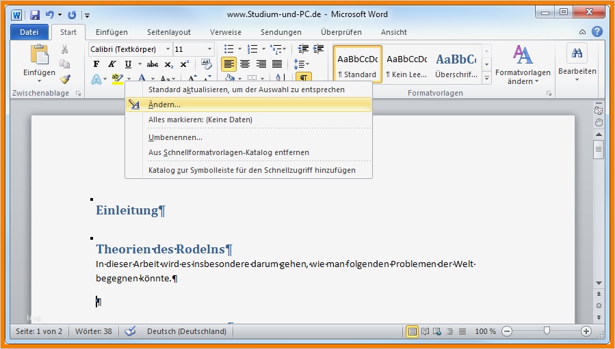
Task: Click the Cut scissors icon
Action: click(65, 49)
